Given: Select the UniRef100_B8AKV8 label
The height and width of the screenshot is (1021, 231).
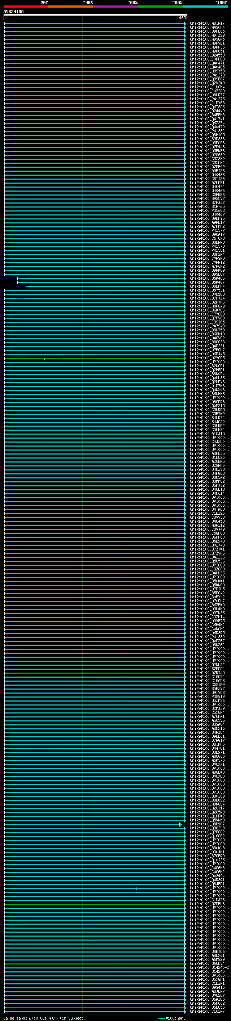Looking at the screenshot, I should pyautogui.click(x=207, y=848).
